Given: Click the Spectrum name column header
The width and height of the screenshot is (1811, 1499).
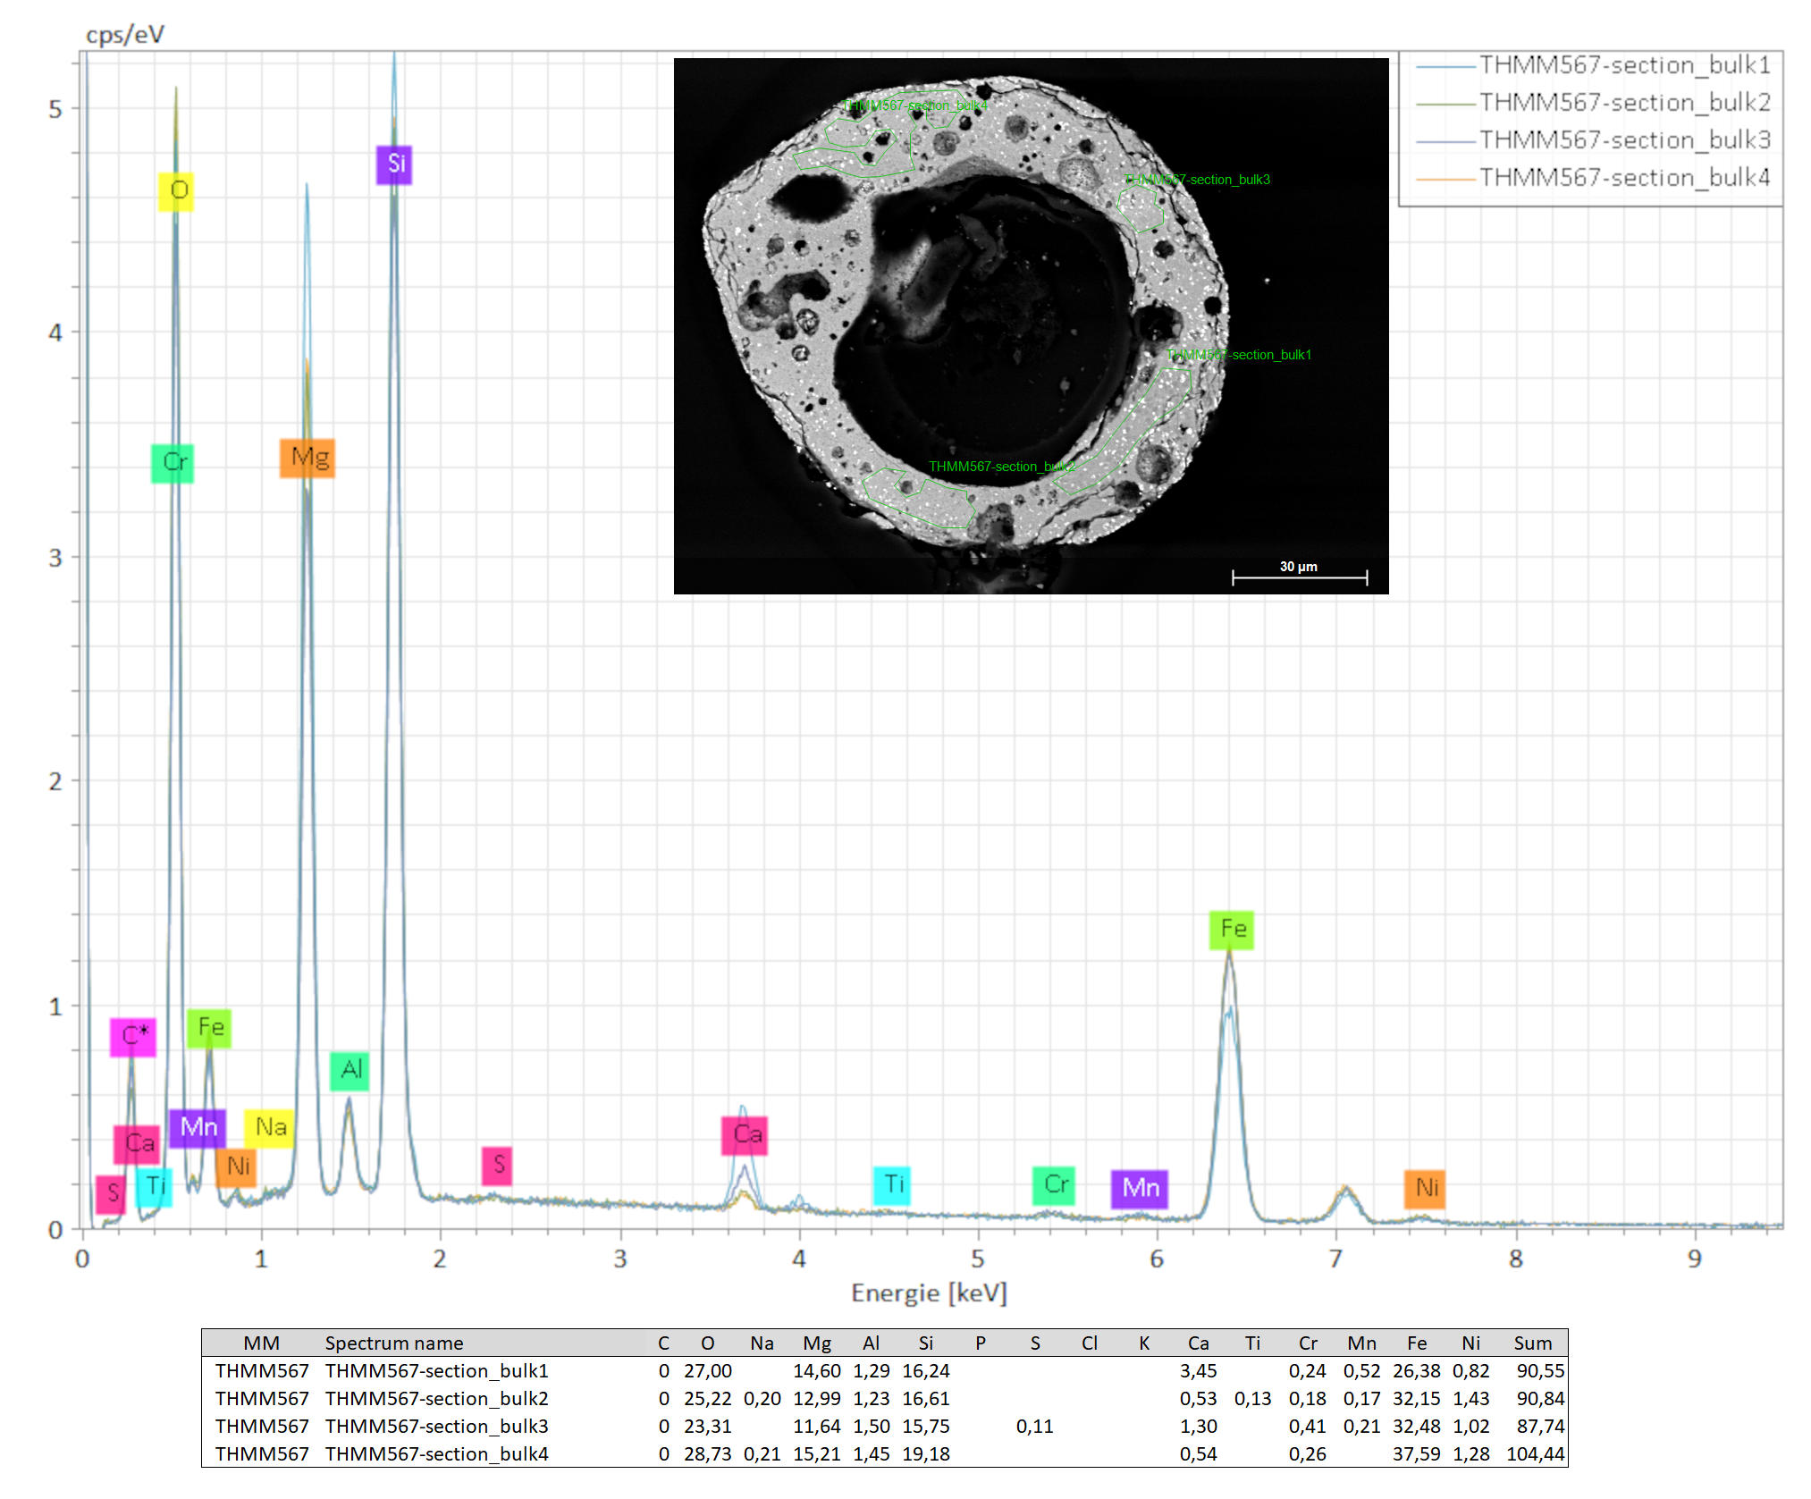Looking at the screenshot, I should point(393,1343).
